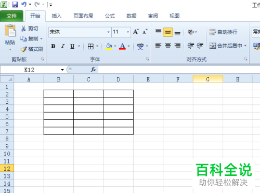This screenshot has height=193, width=260.
Task: Switch to the 公式 tab
Action: (x=110, y=16)
